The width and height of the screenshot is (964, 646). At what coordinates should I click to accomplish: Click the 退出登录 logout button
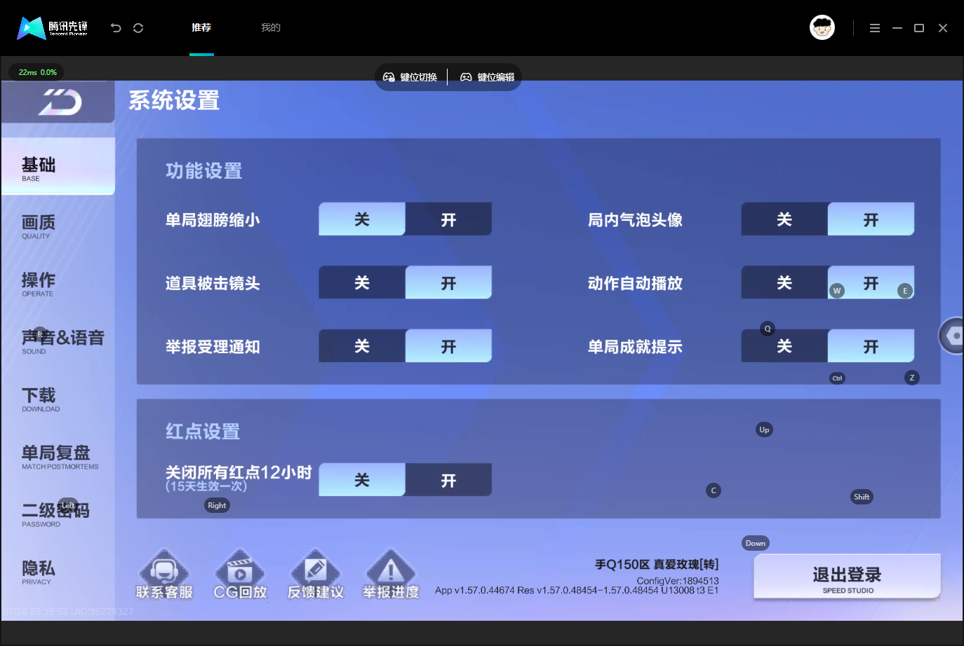point(847,577)
